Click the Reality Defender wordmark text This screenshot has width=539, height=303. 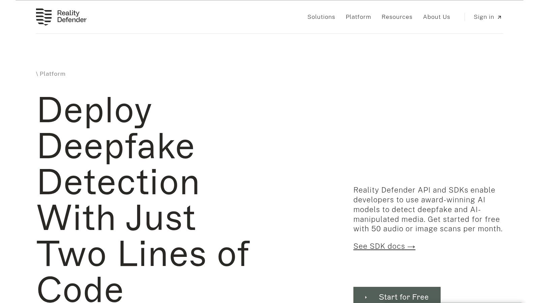point(72,16)
